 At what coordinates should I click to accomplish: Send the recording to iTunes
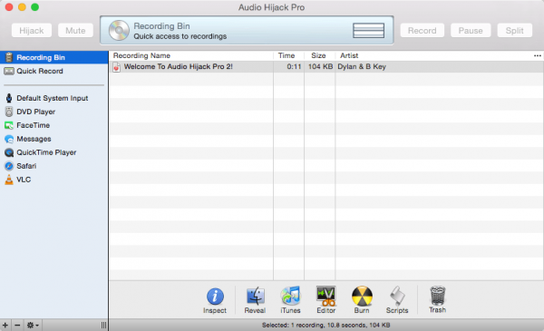click(290, 300)
